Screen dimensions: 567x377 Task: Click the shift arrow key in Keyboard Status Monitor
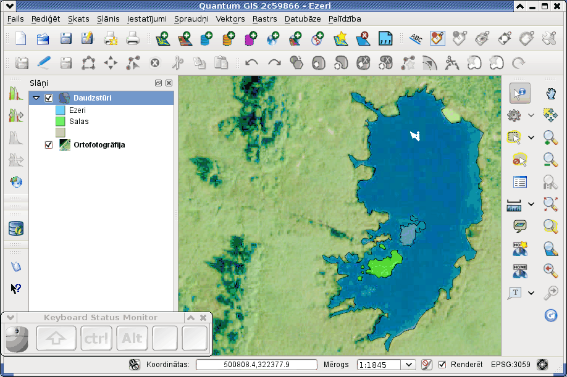coord(56,338)
